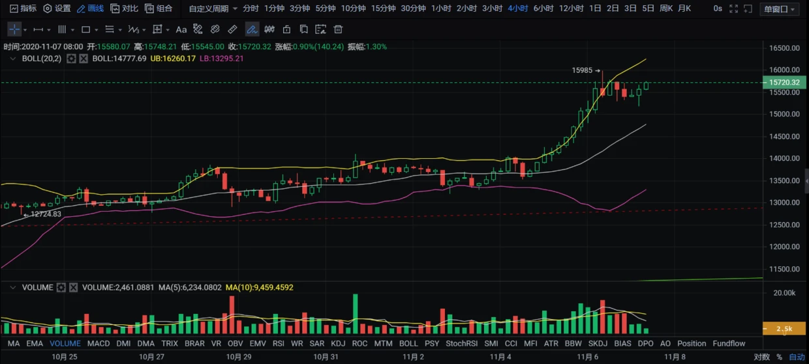The height and width of the screenshot is (364, 809).
Task: Switch to the 1分钟 timeframe
Action: (x=274, y=8)
